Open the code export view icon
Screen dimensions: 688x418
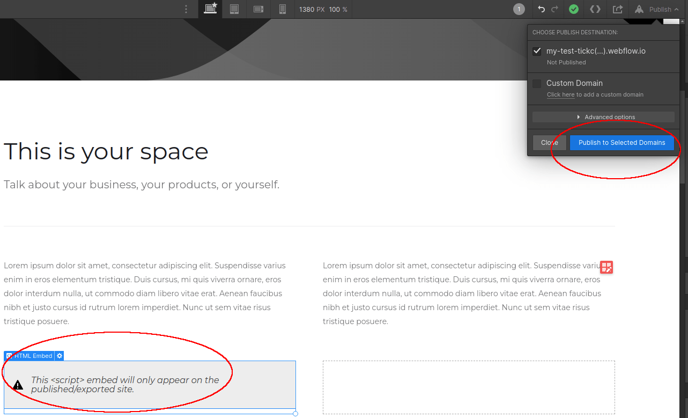point(595,9)
